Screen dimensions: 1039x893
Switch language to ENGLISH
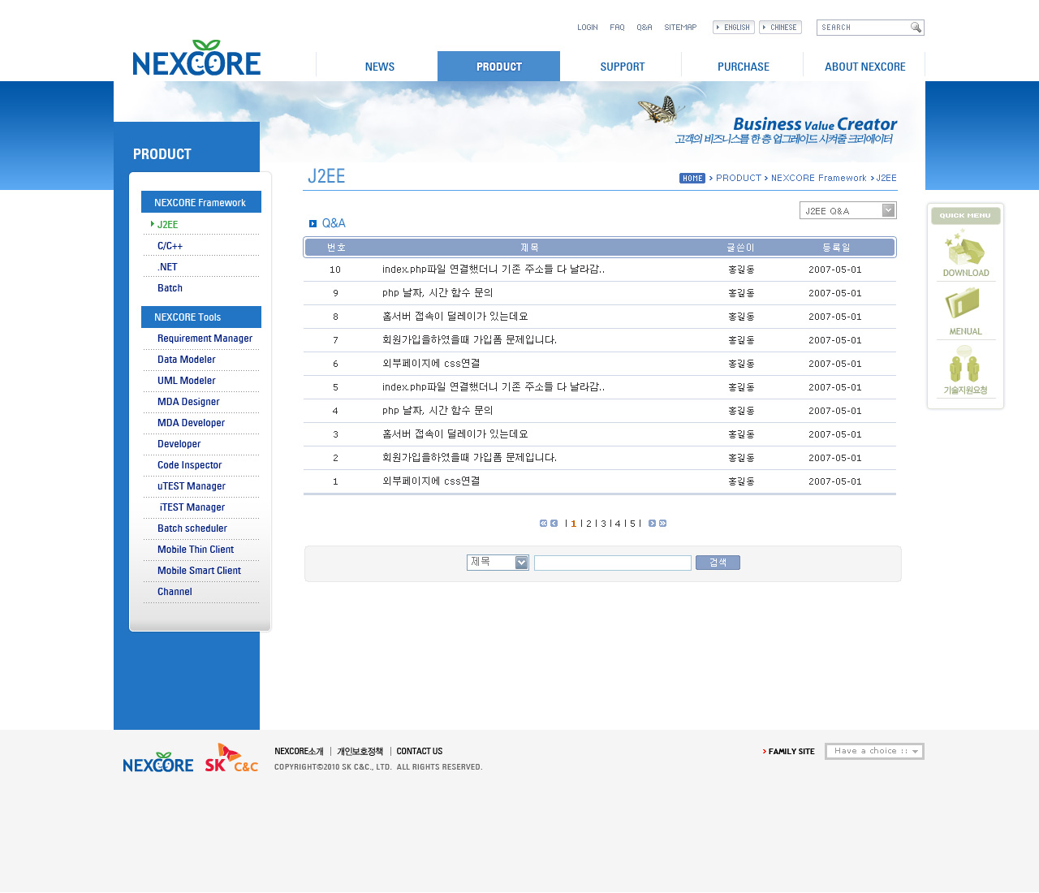tap(734, 28)
